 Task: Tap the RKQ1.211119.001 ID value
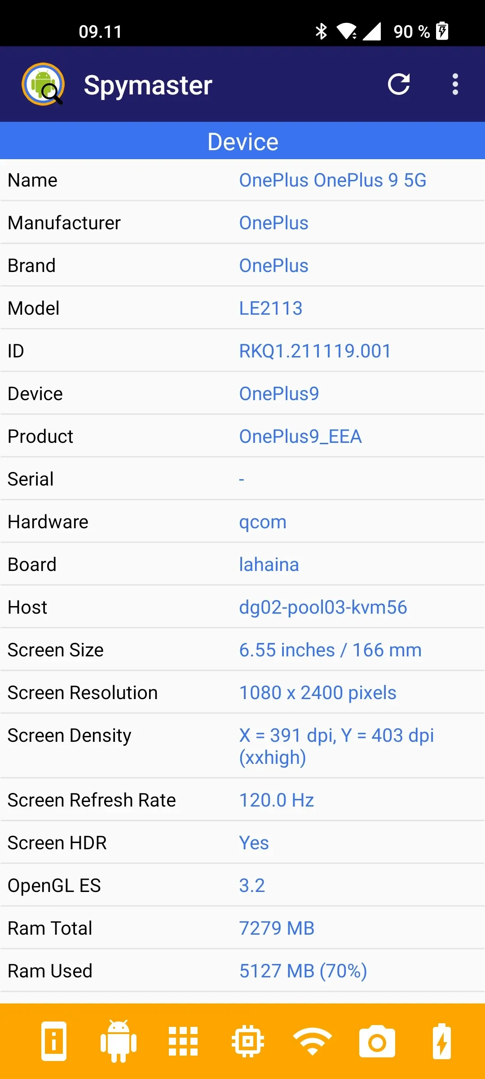click(x=315, y=351)
